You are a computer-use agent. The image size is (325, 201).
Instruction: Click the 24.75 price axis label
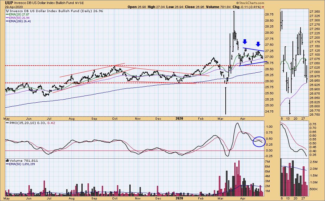tap(269, 112)
